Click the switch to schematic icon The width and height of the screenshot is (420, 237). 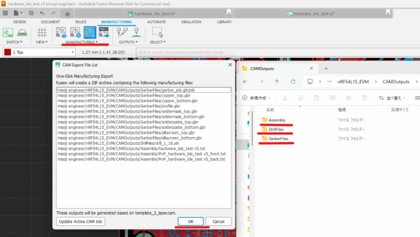(x=8, y=33)
